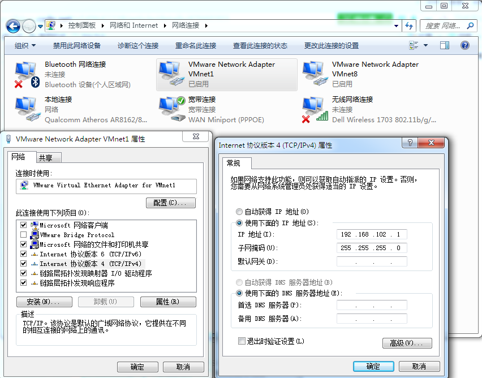Open recent pages dropdown beside navigation arrows
Screen dimensions: 482x378
(x=40, y=27)
